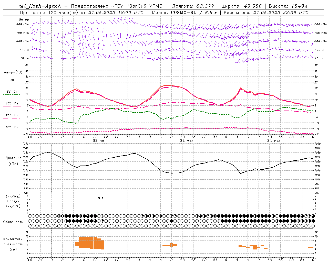Click the Рассчитано: 21.05.2025 22:39 UTC text

click(x=266, y=13)
